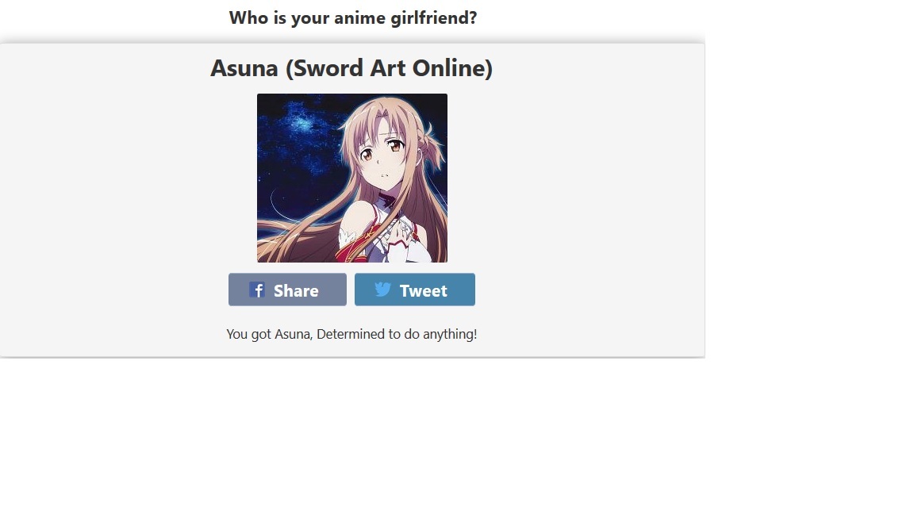Click the 'You got Asuna' description text
Screen dimensions: 914x514
(268, 335)
